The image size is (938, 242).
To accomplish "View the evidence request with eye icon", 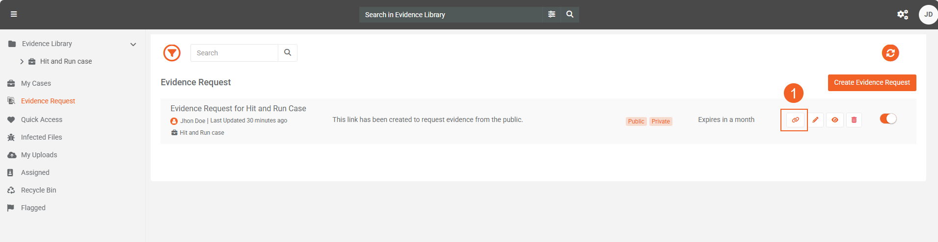I will pyautogui.click(x=834, y=120).
